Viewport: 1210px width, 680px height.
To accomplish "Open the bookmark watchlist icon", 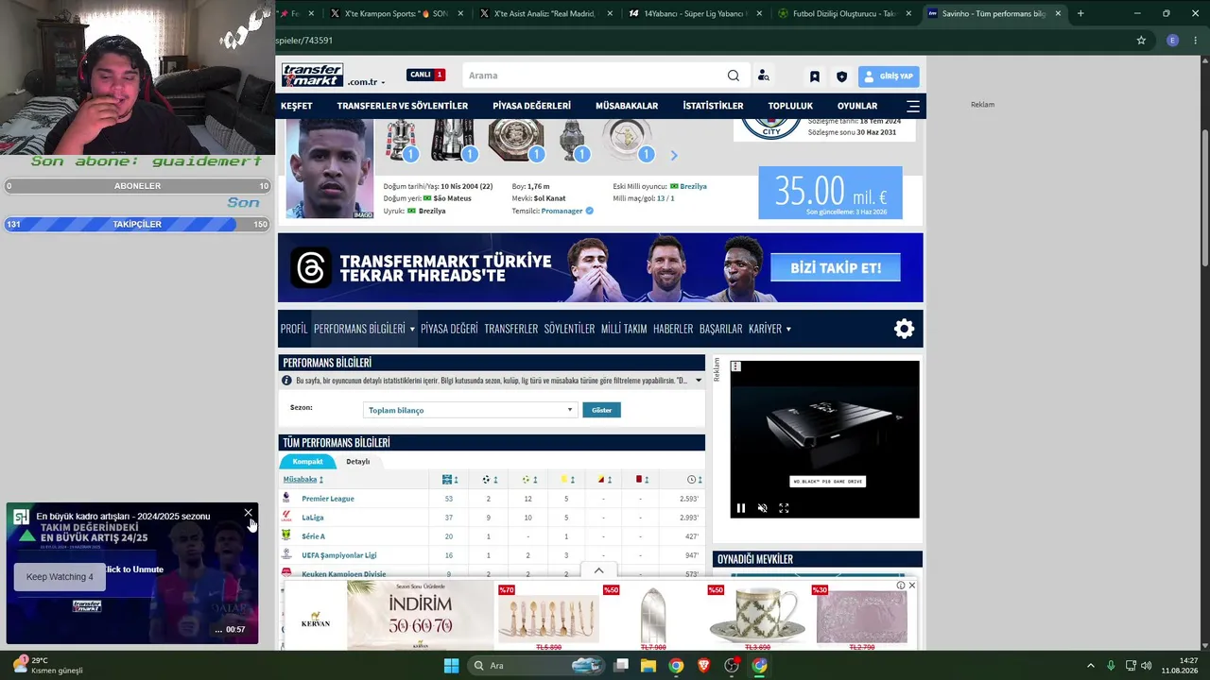I will point(815,76).
